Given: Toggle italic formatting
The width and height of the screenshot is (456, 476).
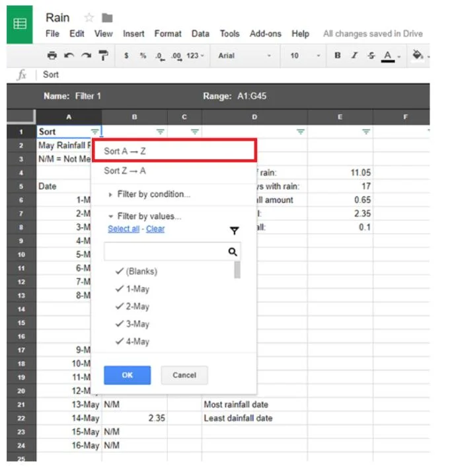Looking at the screenshot, I should [x=354, y=56].
